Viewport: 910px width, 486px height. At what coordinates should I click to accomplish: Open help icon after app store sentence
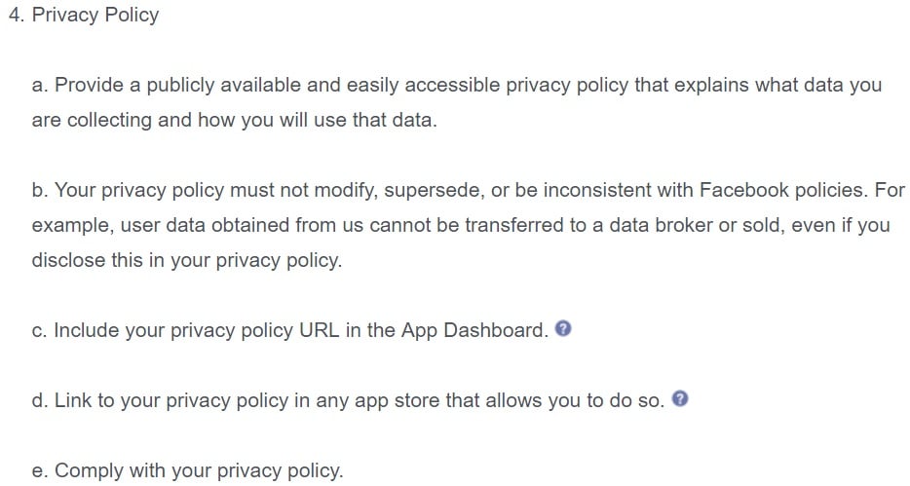coord(680,399)
